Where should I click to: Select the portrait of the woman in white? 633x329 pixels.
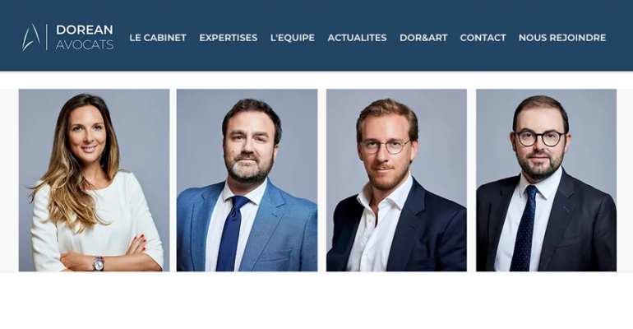point(94,180)
